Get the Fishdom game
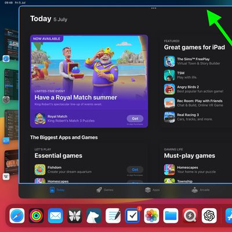 coord(135,169)
